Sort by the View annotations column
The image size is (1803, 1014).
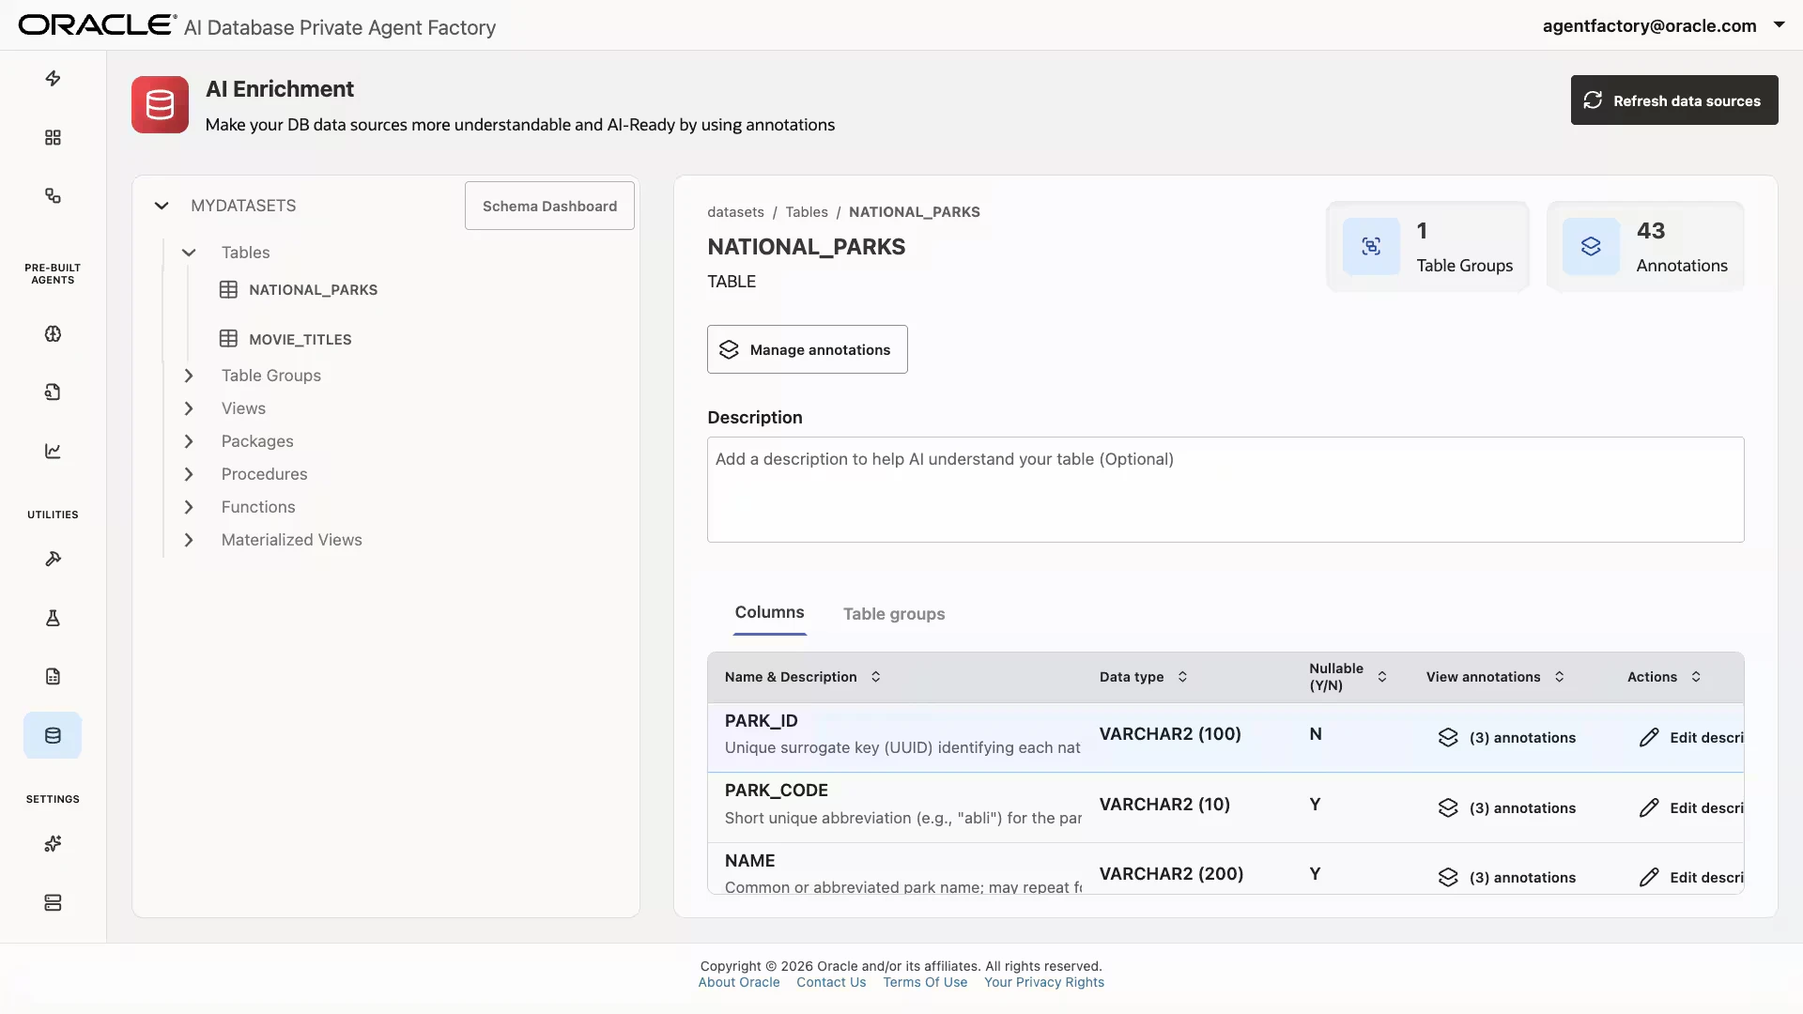(1559, 677)
